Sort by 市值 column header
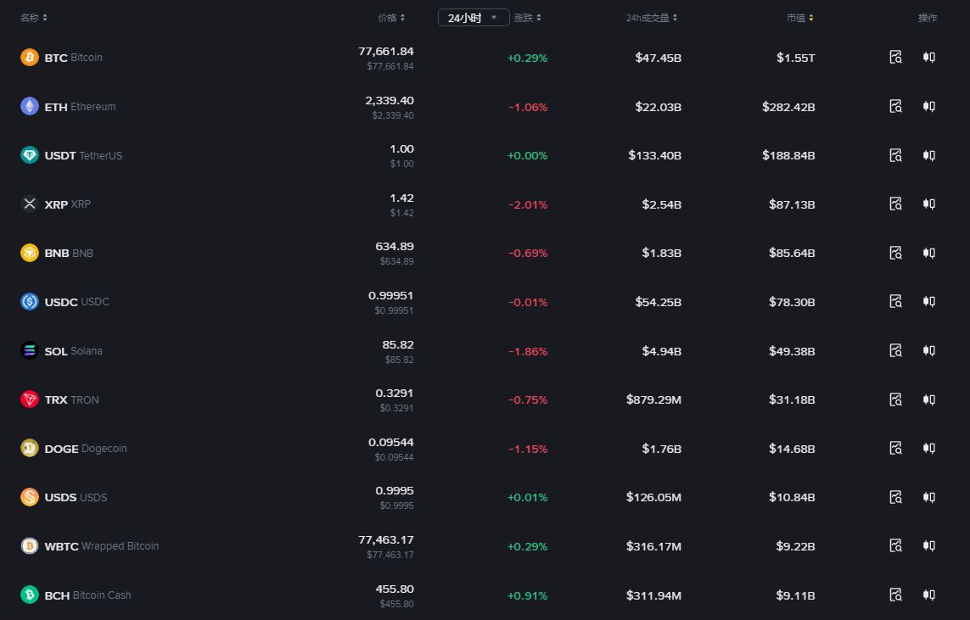Screen dimensions: 970x620 coord(800,18)
